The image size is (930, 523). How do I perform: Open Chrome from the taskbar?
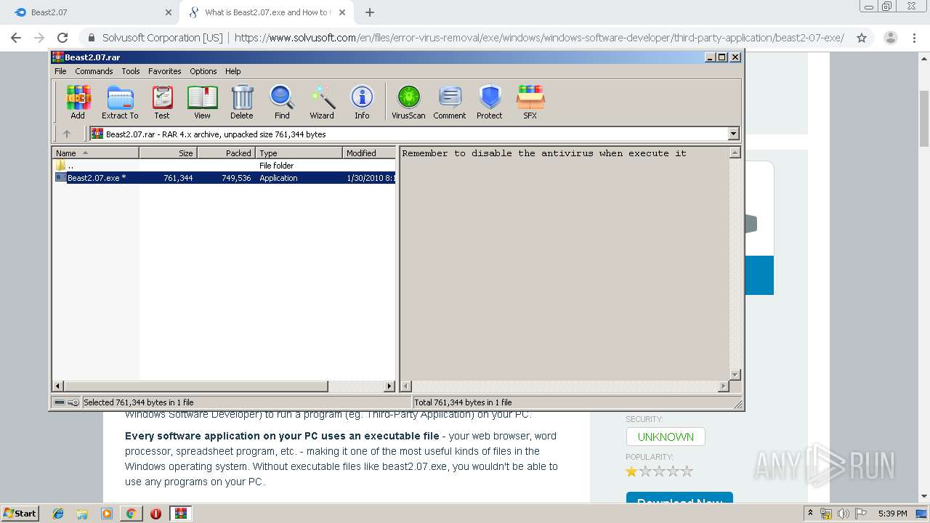click(x=131, y=514)
